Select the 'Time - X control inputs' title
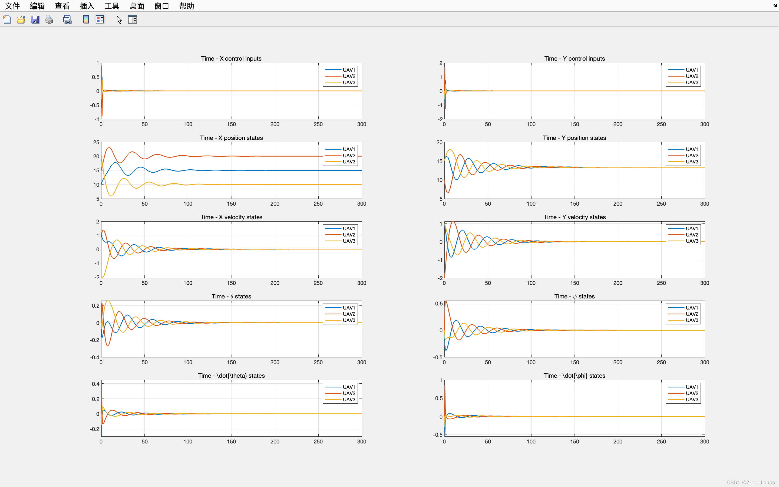 pyautogui.click(x=231, y=58)
